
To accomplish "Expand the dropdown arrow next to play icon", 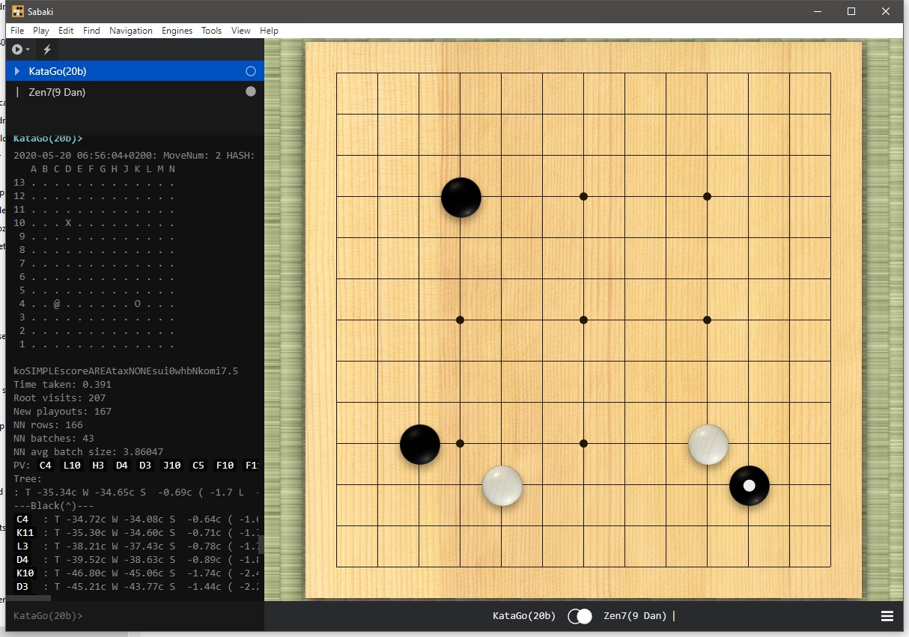I will 28,49.
